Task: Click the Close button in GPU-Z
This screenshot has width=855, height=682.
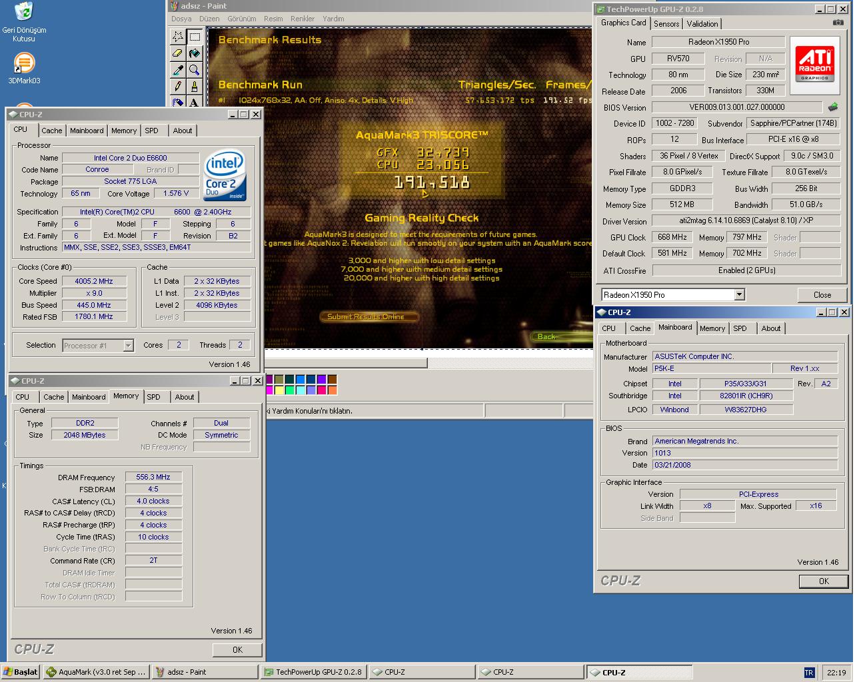Action: pos(822,295)
